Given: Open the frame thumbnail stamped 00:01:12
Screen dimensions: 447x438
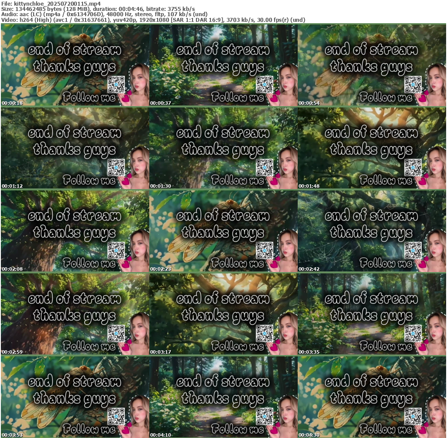Looking at the screenshot, I should pos(75,148).
